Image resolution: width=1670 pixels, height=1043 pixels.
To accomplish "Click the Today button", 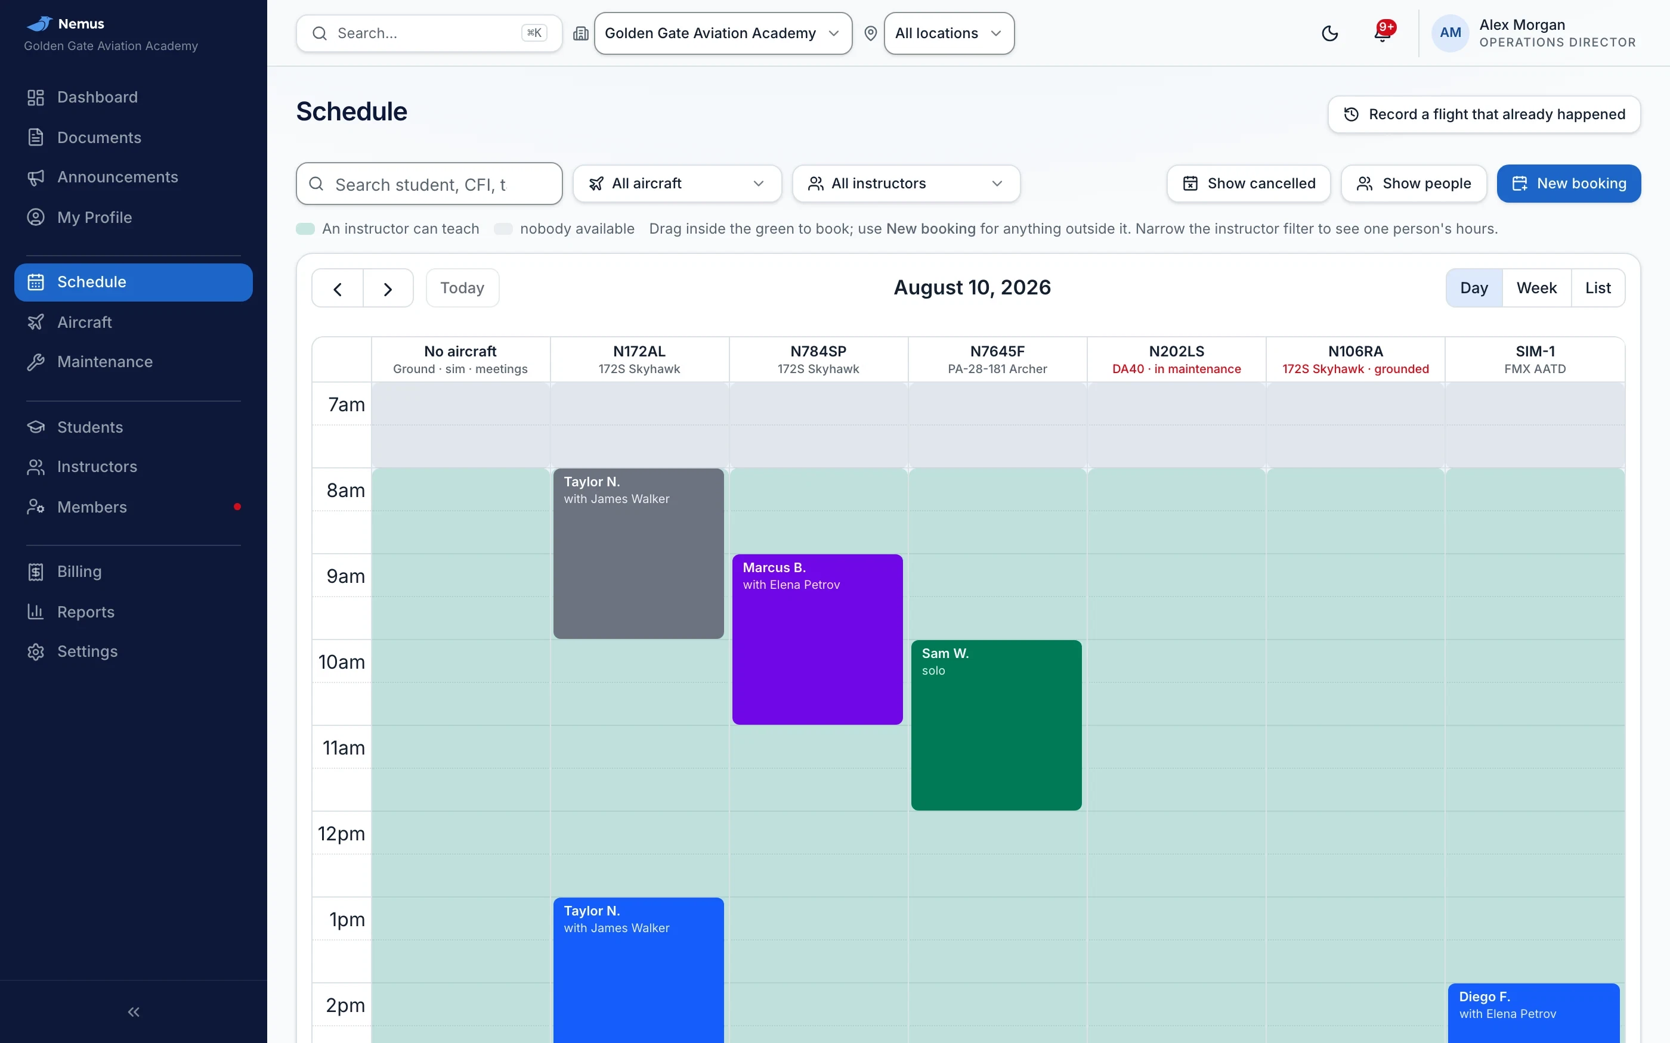I will click(462, 288).
